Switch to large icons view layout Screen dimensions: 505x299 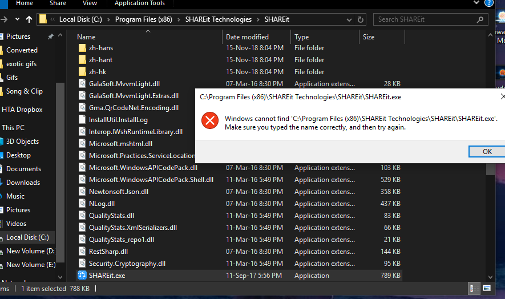point(487,288)
